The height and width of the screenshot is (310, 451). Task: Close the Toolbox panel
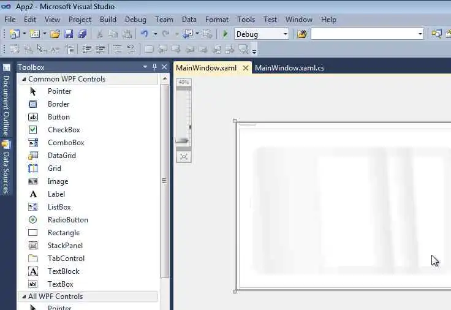click(164, 67)
